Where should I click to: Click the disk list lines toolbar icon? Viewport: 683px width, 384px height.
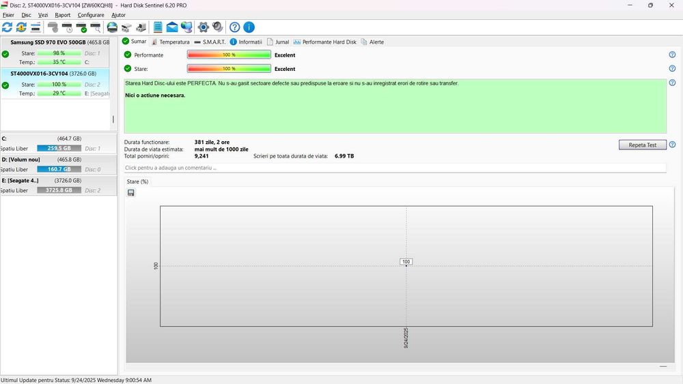[36, 27]
